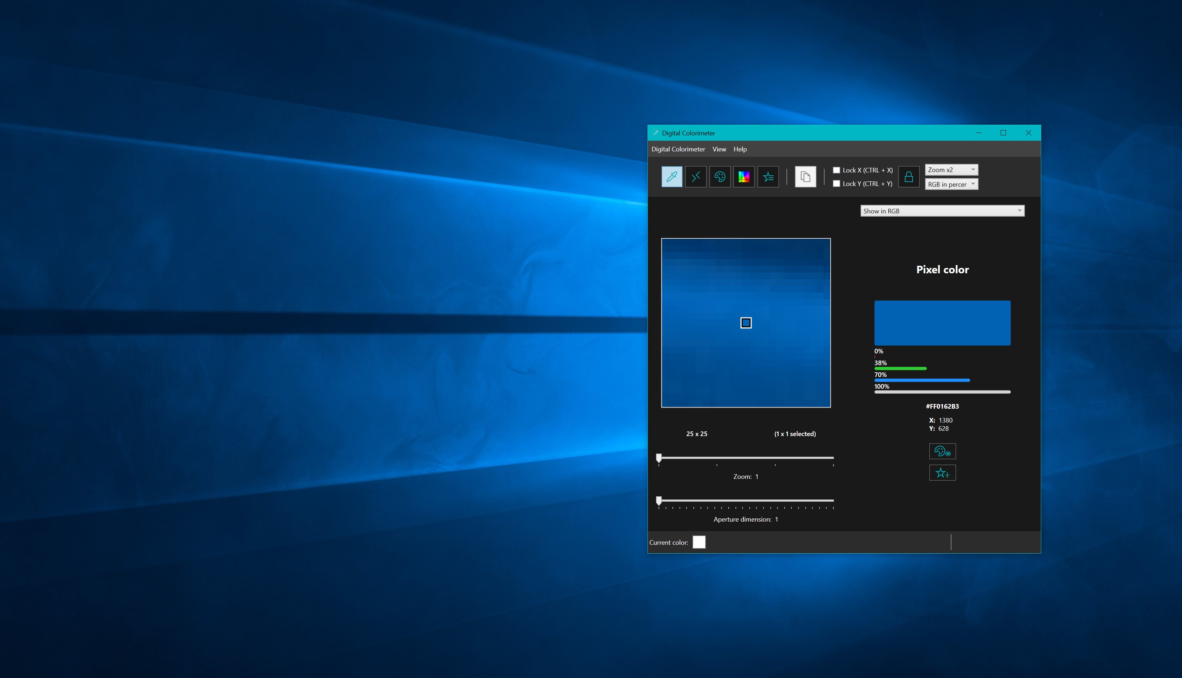Open the RGB in percent format dropdown
1182x678 pixels.
[951, 185]
